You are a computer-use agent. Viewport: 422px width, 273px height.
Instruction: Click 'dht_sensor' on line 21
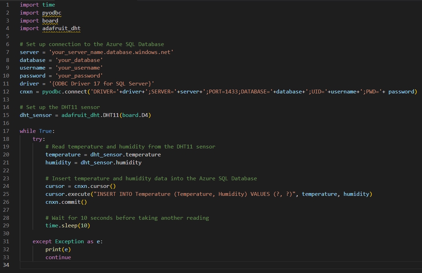coord(97,162)
